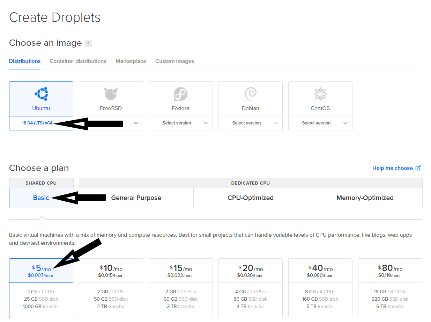Click the 320 GB SSD disk text
Screen dimensions: 431x322
point(390,299)
